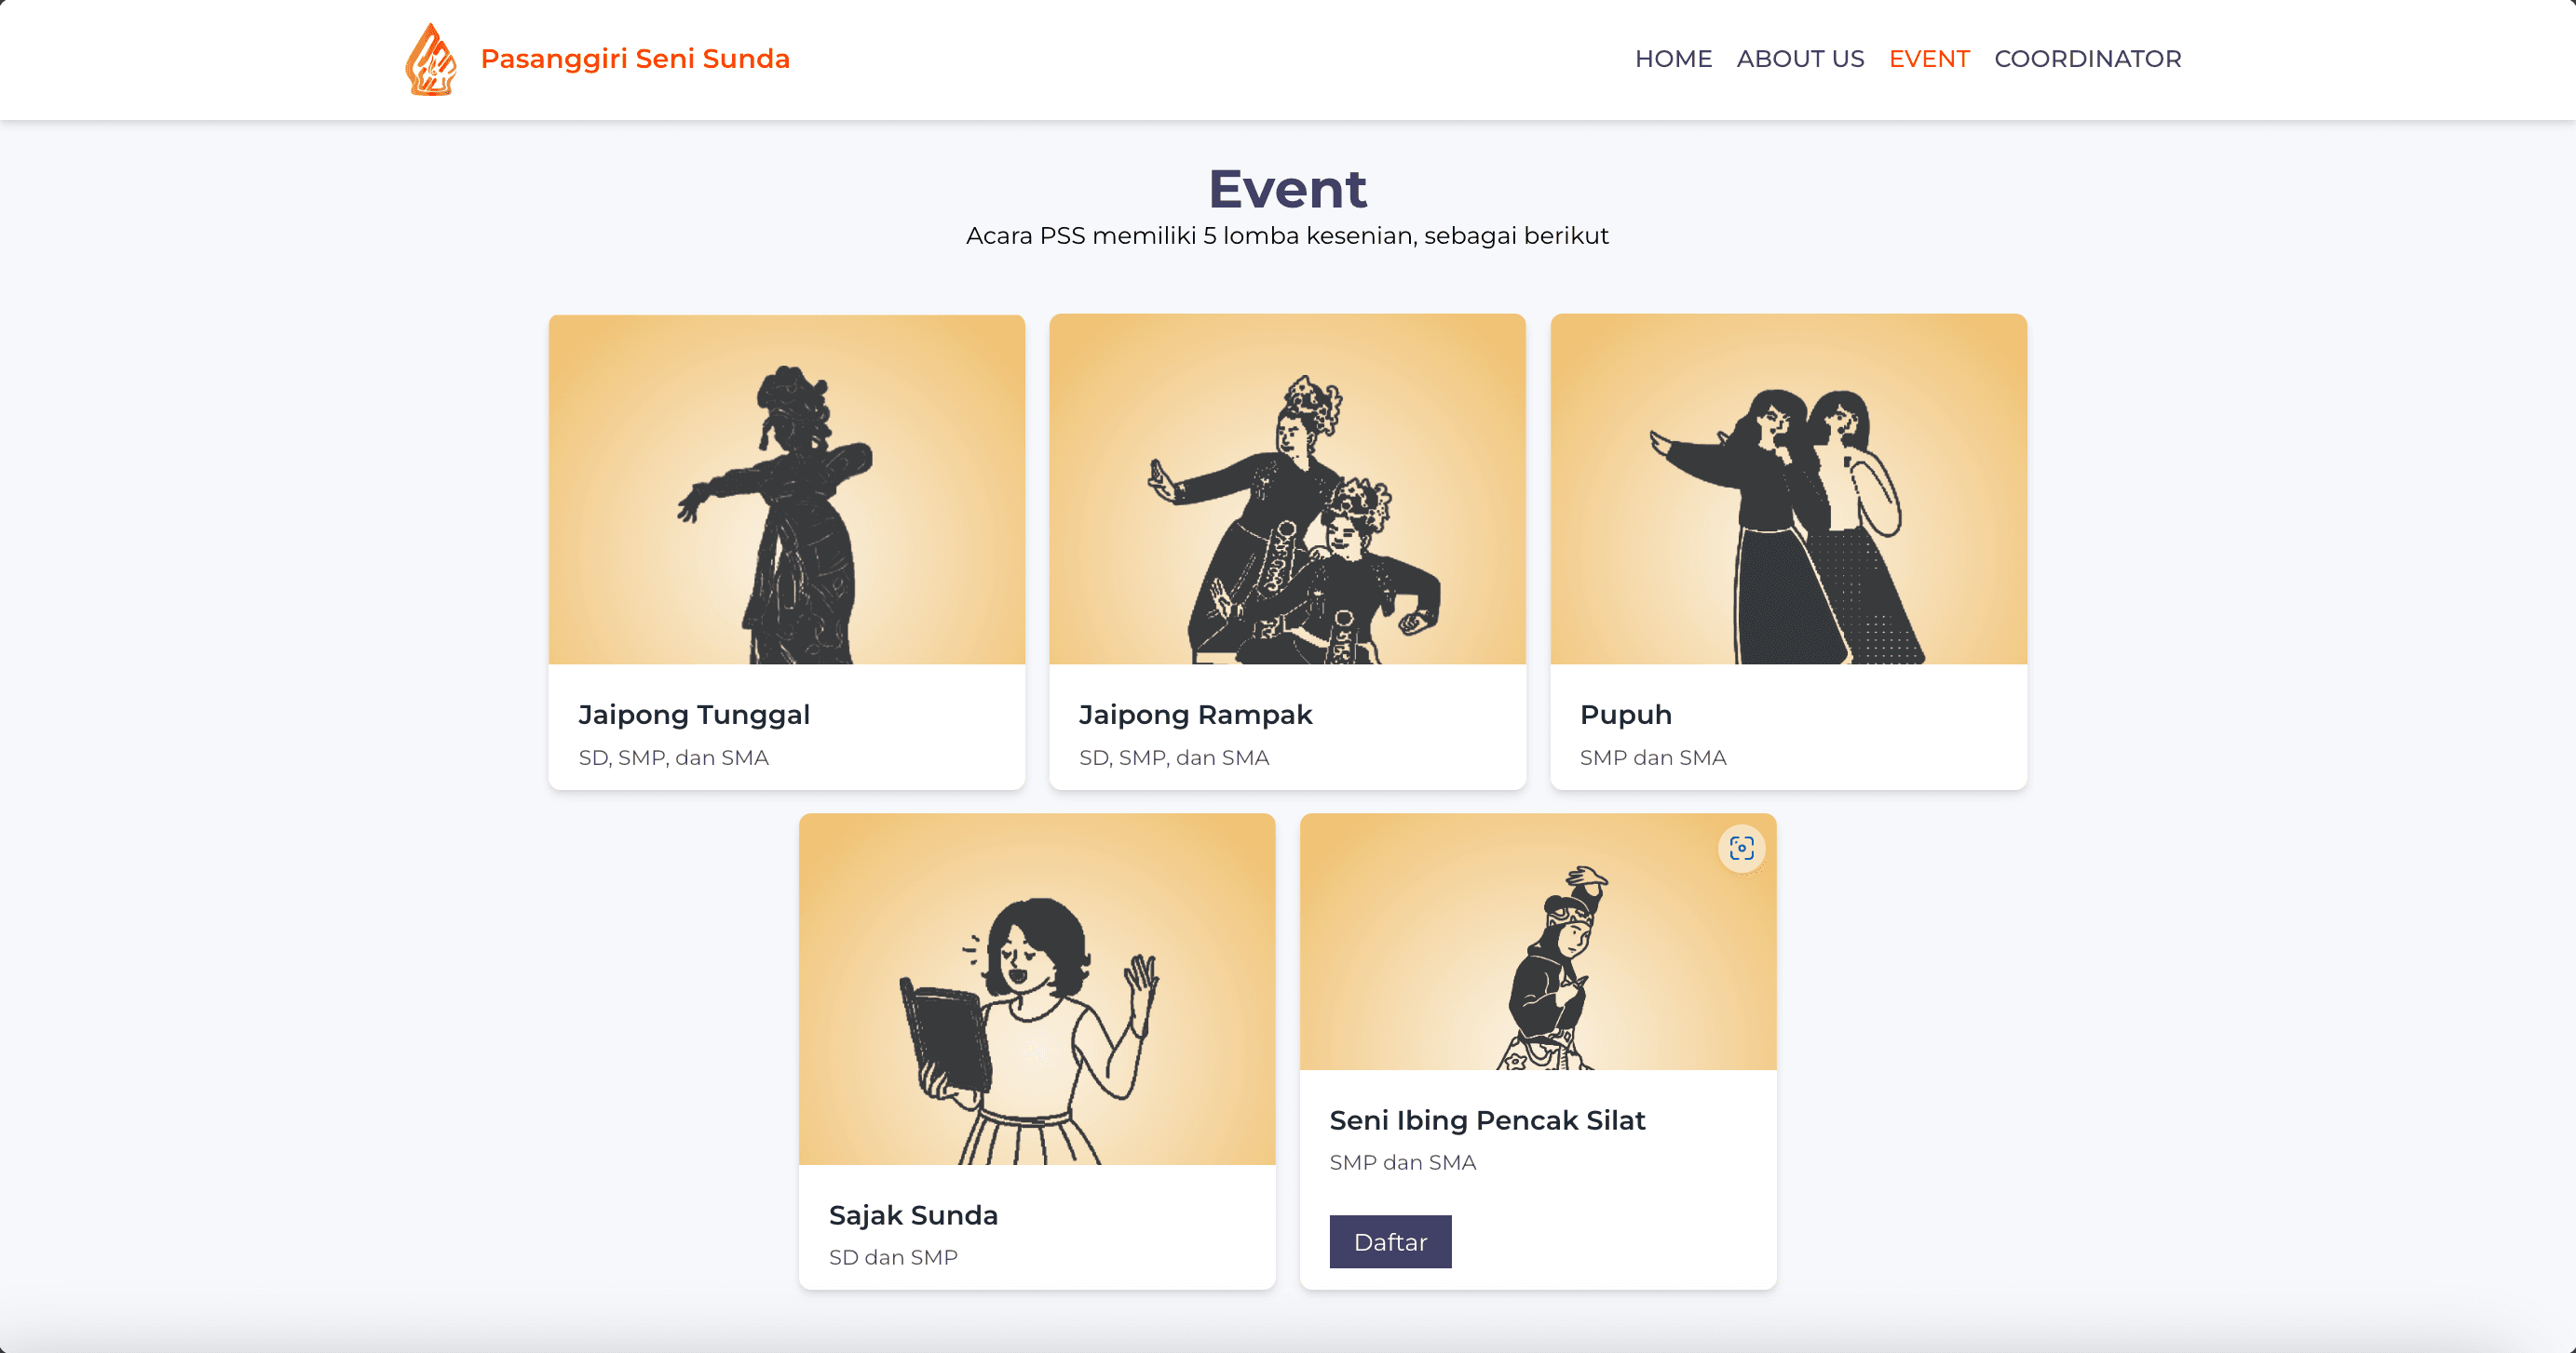Viewport: 2576px width, 1353px height.
Task: Select the Jaipong Rampak card title
Action: 1195,715
